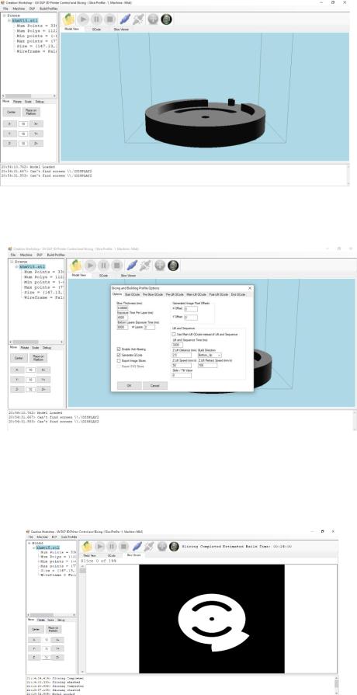Click the open-file folder icon in the window behind the Slicing dialog
This screenshot has width=357, height=695.
[x=76, y=266]
